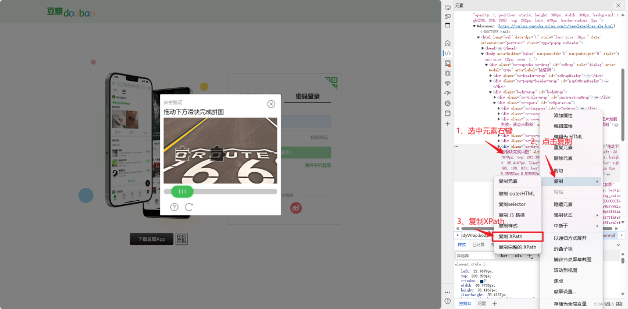Click the Weibo login icon
628x309 pixels.
click(296, 208)
